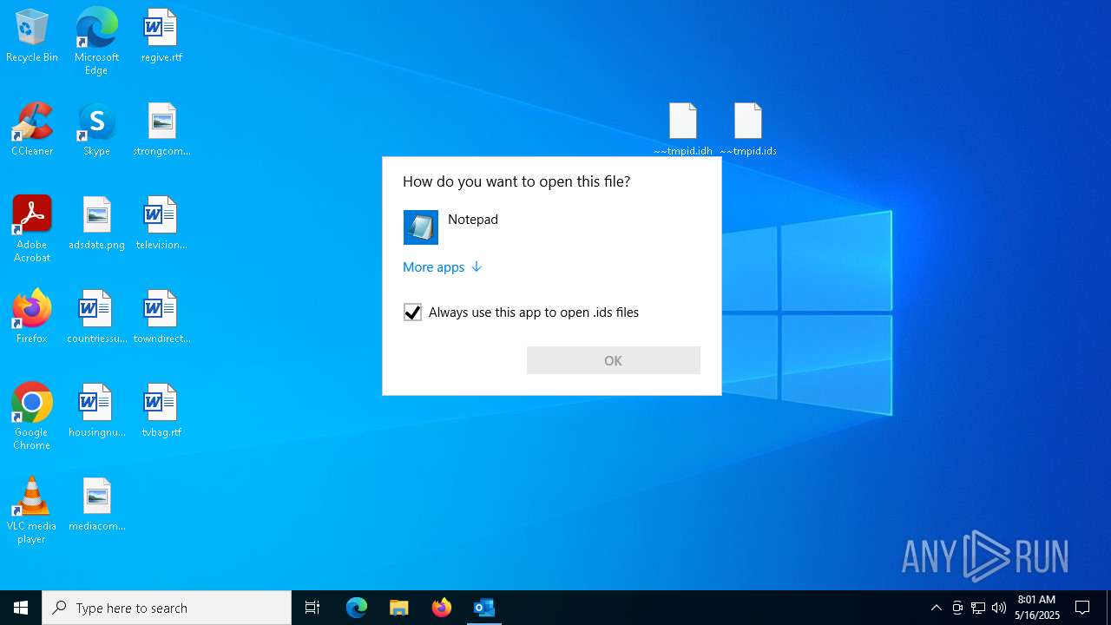1111x625 pixels.
Task: Select the countriessu... Word document
Action: [96, 318]
